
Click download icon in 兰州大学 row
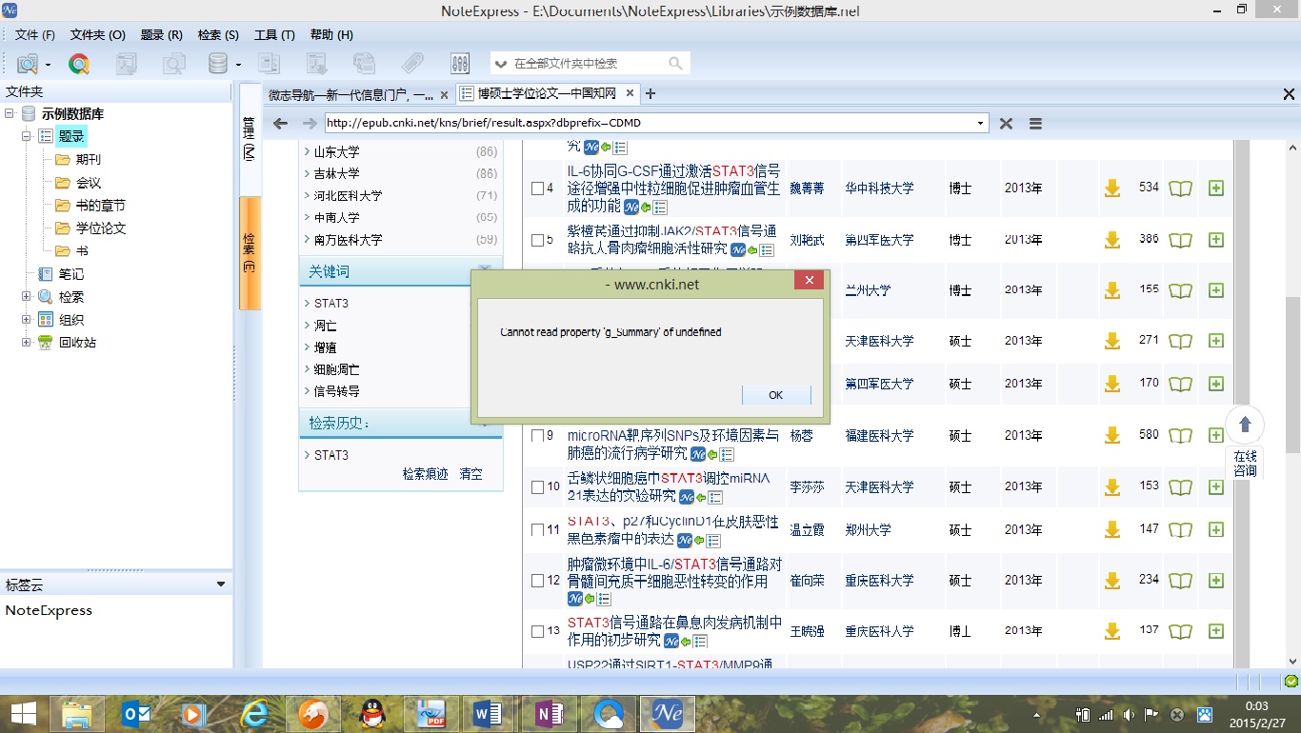1112,290
